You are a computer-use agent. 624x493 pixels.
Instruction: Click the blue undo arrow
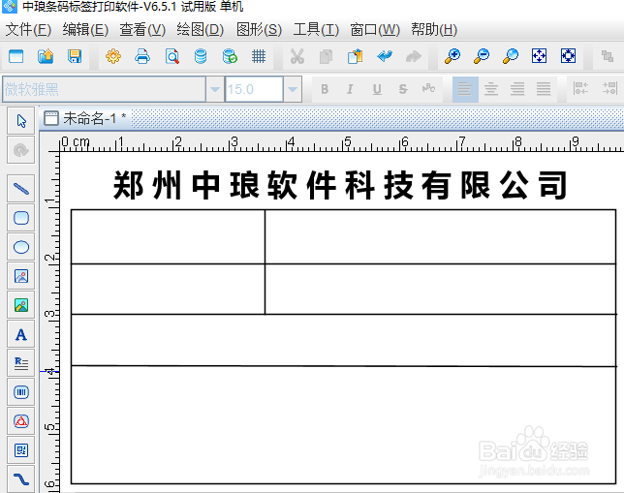[x=385, y=56]
